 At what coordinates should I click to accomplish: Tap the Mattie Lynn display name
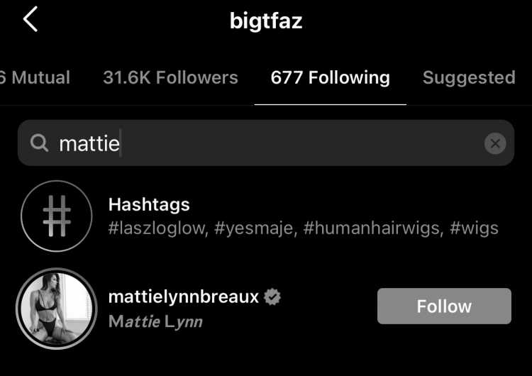(x=155, y=321)
